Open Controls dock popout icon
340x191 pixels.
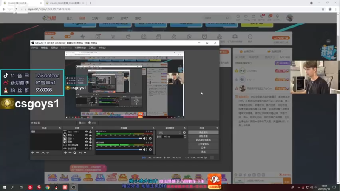pos(217,128)
